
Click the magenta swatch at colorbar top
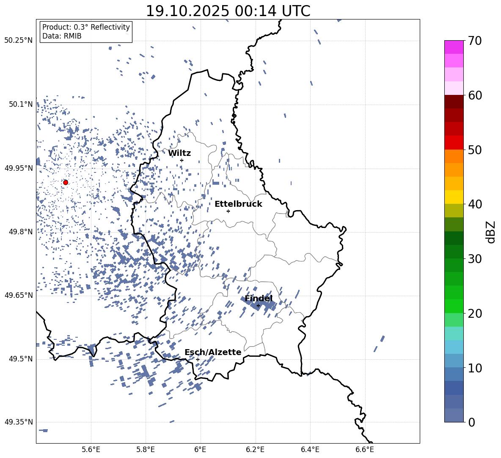(454, 47)
